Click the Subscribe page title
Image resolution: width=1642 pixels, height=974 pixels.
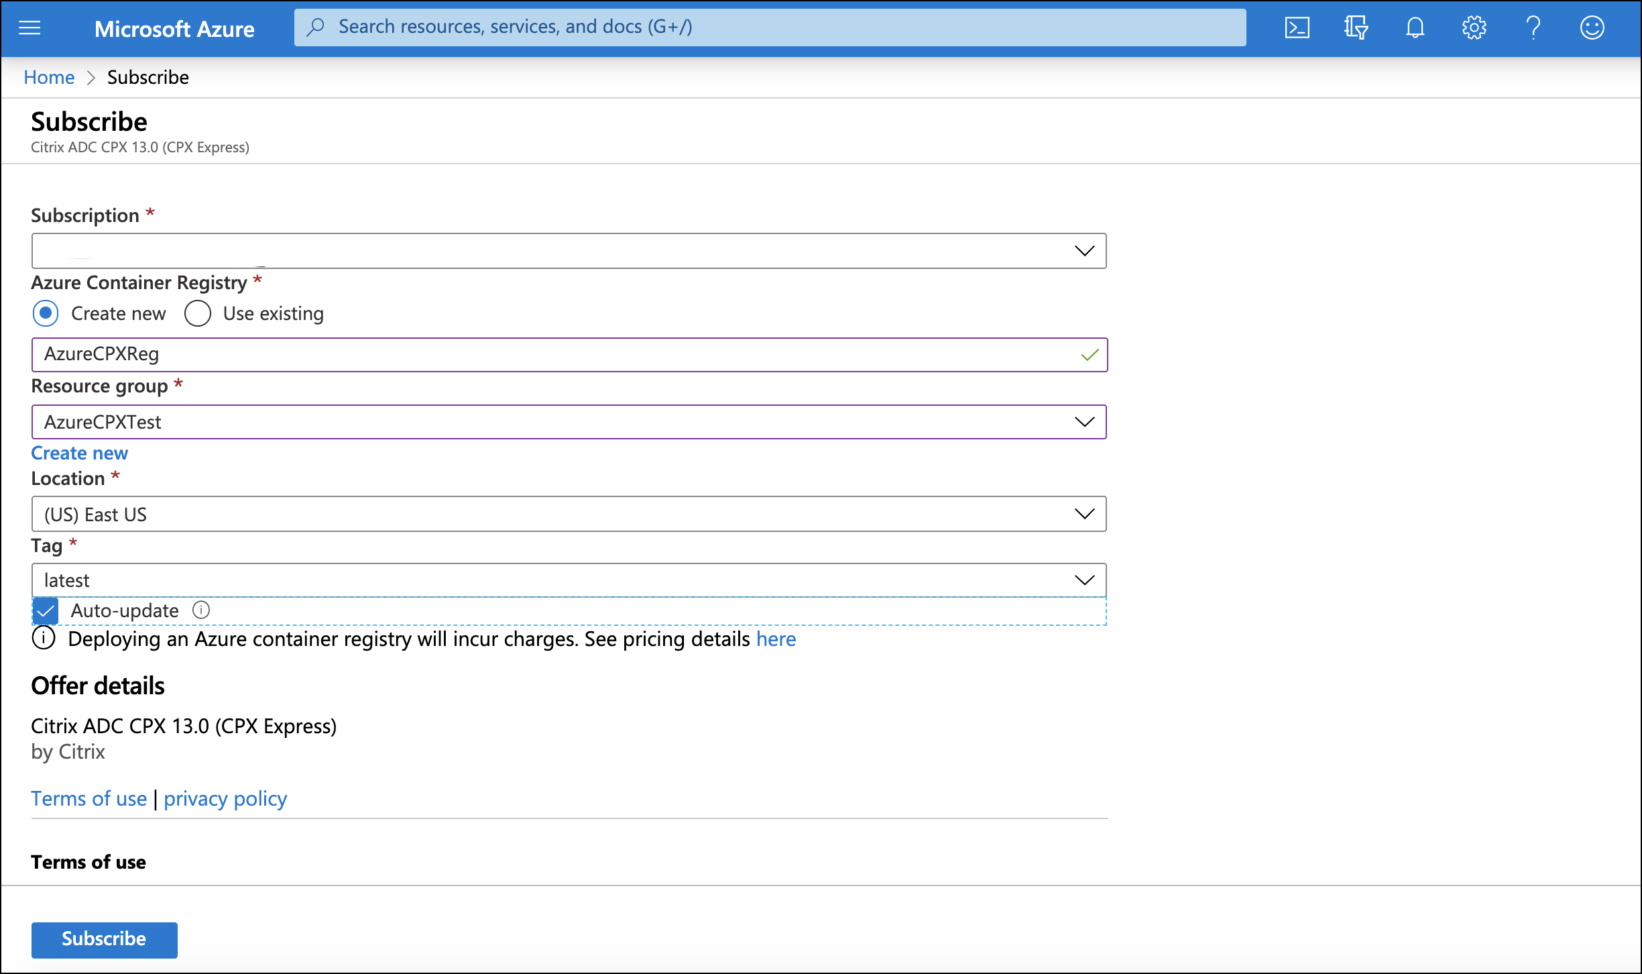click(x=89, y=121)
